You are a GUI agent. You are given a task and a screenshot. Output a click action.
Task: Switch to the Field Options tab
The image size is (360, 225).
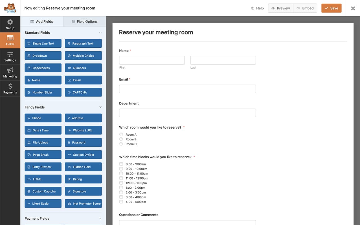click(x=85, y=21)
